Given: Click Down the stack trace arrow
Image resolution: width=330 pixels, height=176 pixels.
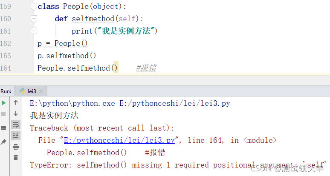Looking at the screenshot, I should tap(16, 114).
